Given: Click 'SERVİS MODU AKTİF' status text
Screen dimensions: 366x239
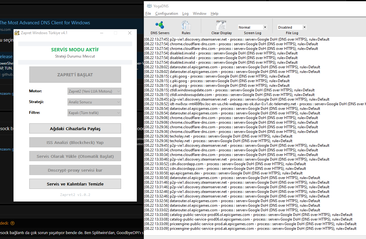Looking at the screenshot, I should (75, 50).
